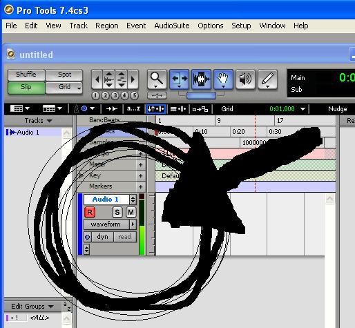Image resolution: width=355 pixels, height=328 pixels.
Task: Open the File menu
Action: [11, 26]
